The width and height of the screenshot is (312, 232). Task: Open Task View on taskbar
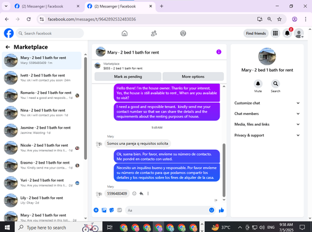pyautogui.click(x=110, y=228)
